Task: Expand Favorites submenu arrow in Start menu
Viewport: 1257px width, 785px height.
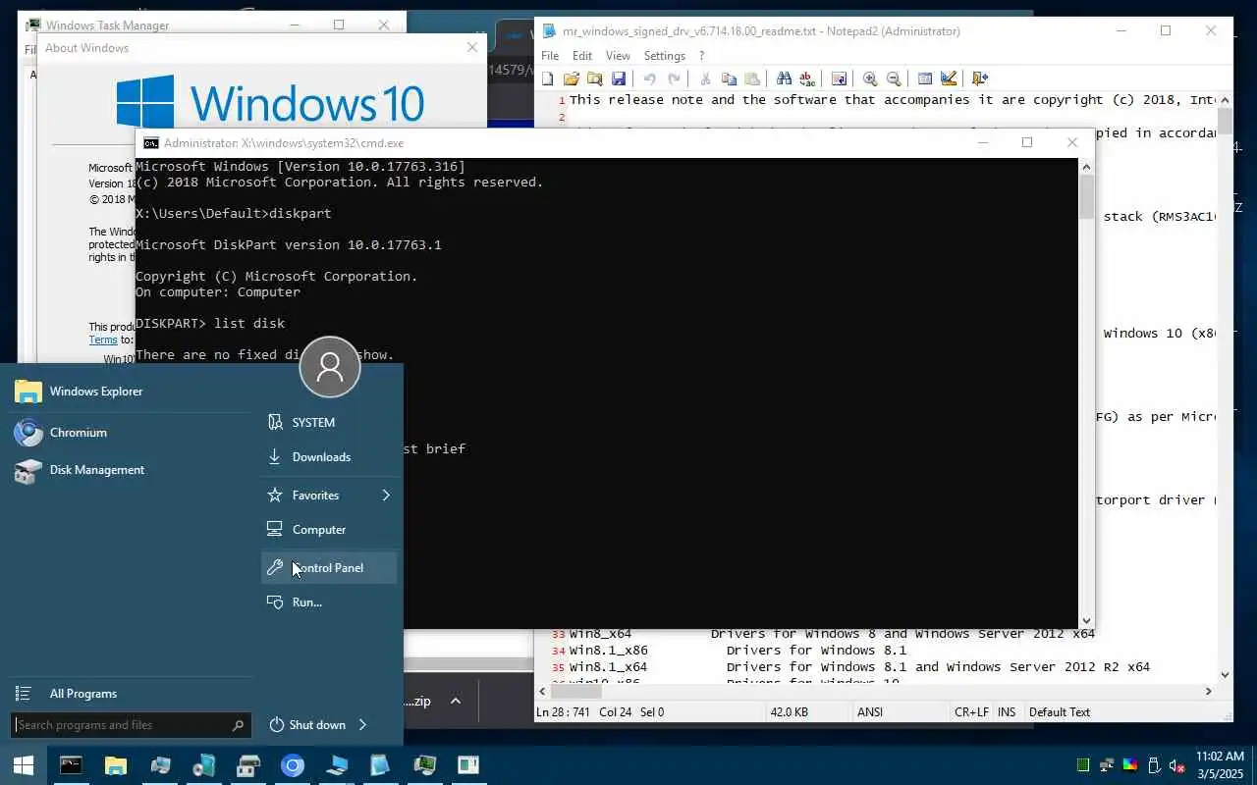Action: (x=386, y=496)
